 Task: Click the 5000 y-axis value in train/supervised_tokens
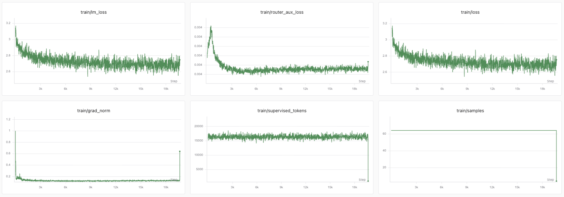(x=199, y=169)
